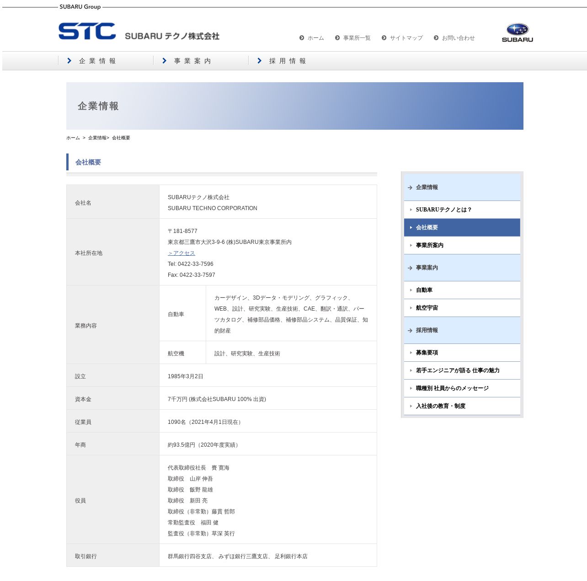
Task: Open 自動車 sidebar item
Action: (462, 290)
